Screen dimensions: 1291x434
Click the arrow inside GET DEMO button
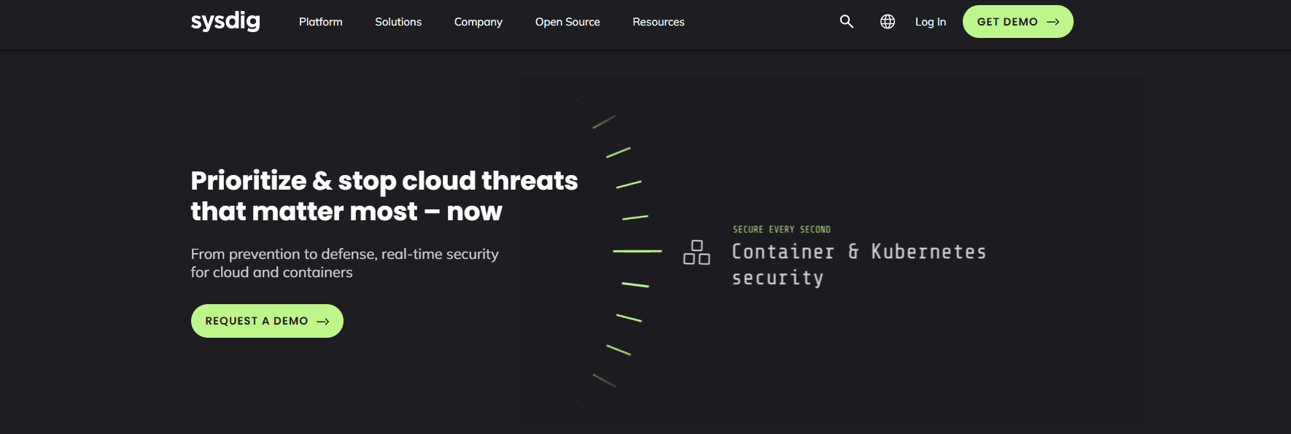[1052, 22]
